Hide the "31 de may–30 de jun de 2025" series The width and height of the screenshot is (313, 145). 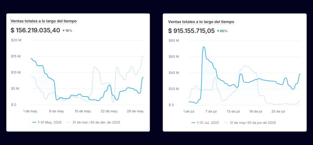click(x=253, y=123)
